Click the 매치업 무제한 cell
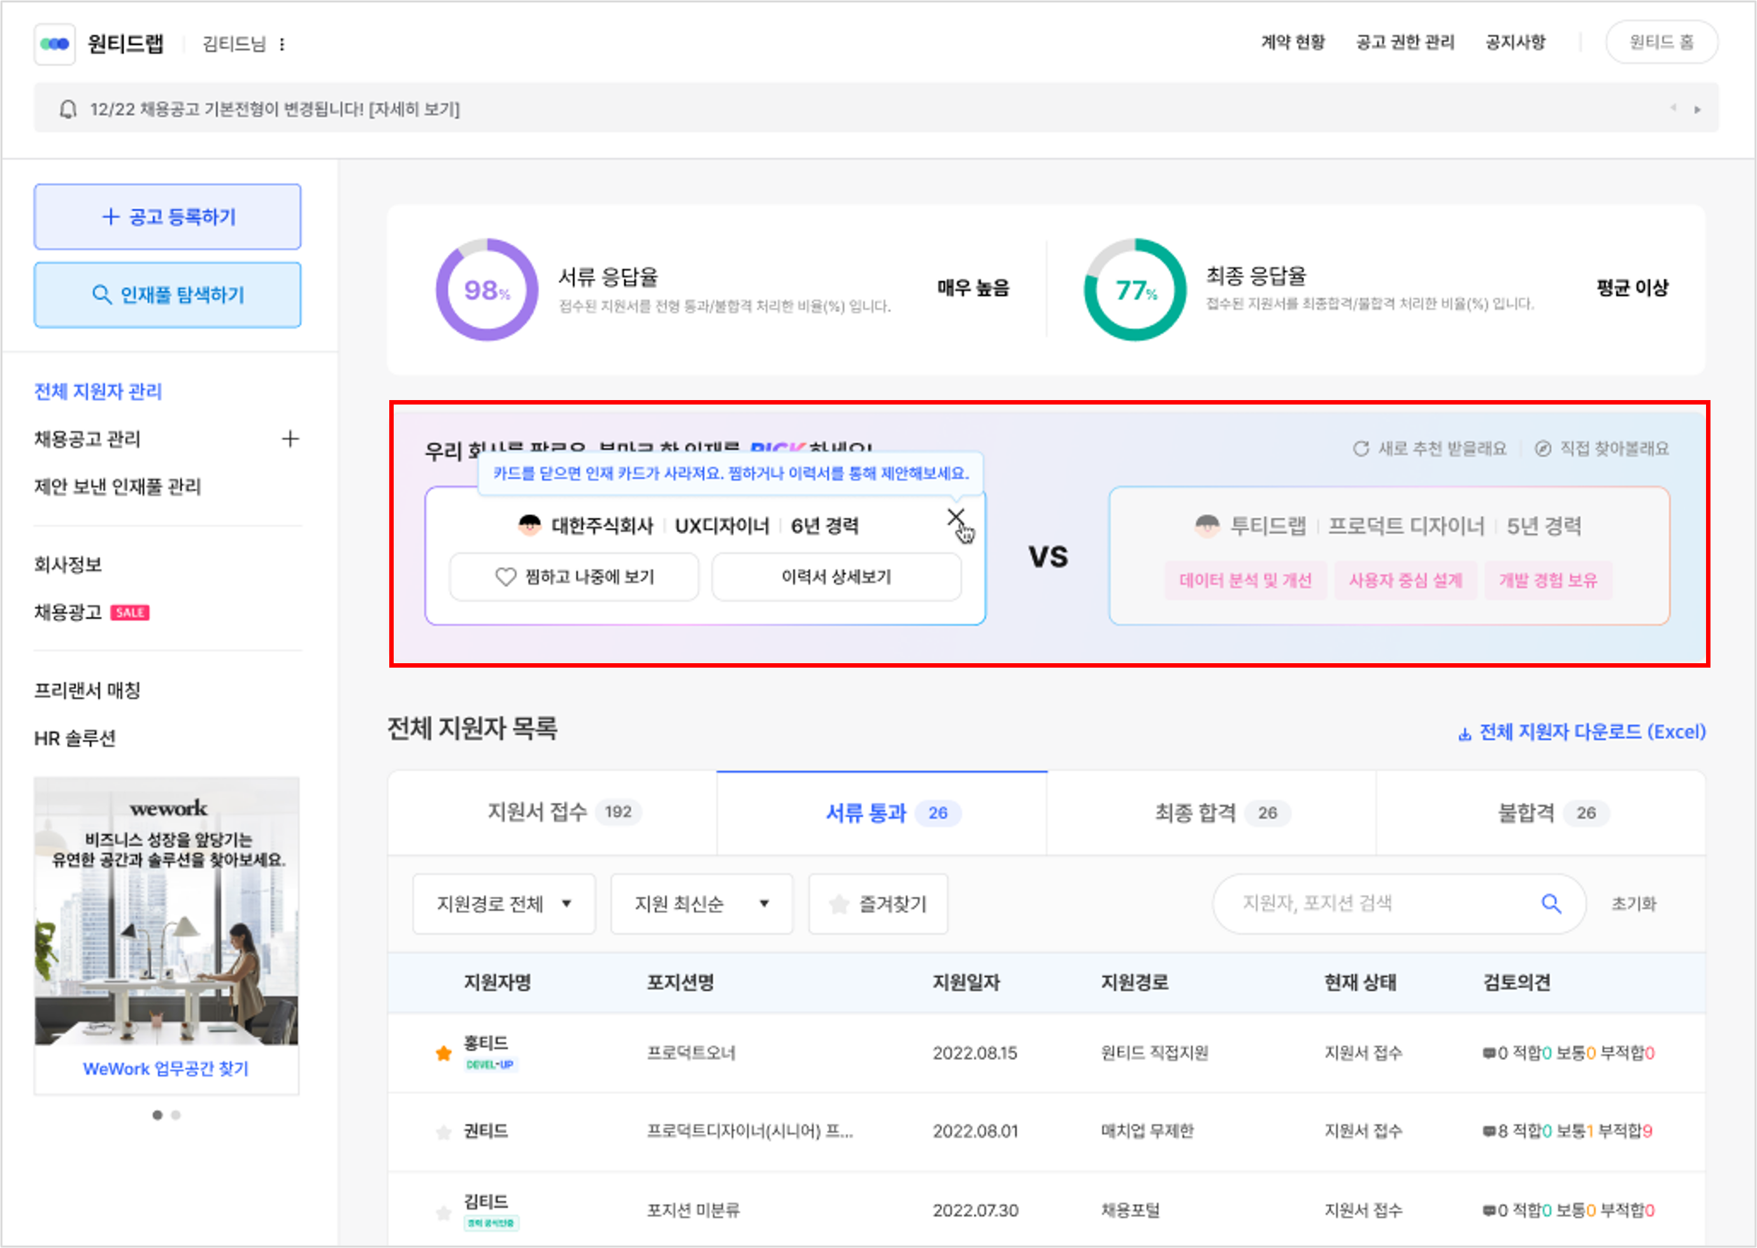The width and height of the screenshot is (1757, 1248). [x=1147, y=1131]
